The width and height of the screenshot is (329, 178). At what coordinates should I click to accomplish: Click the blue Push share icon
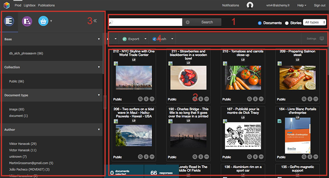[154, 39]
